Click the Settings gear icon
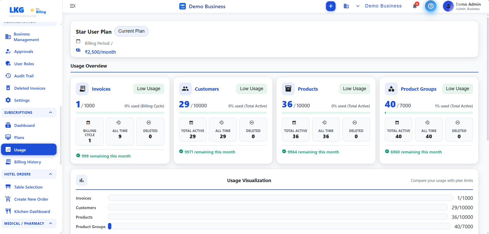This screenshot has width=489, height=234. [8, 100]
